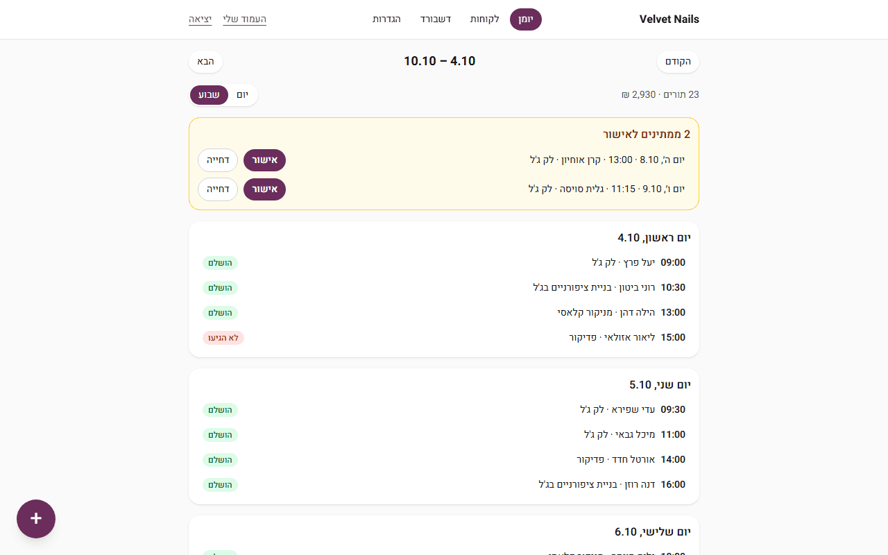Open the 10:30 רוני ביטון appointment

[444, 288]
